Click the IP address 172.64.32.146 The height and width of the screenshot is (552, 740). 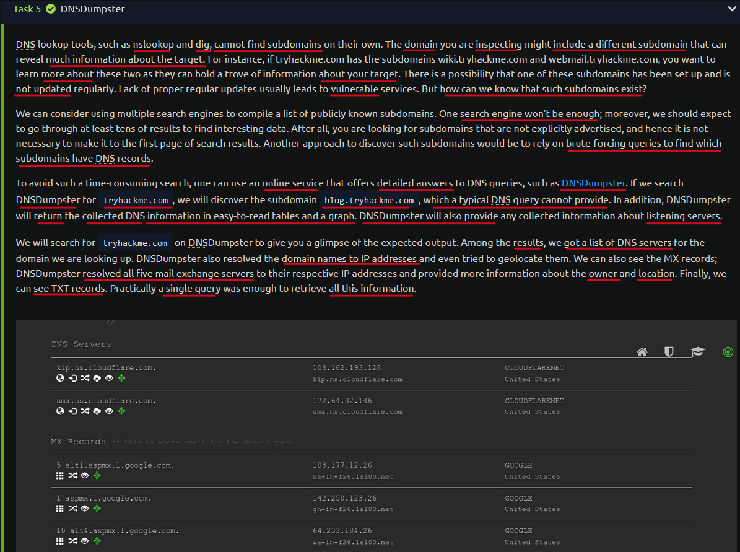(342, 400)
